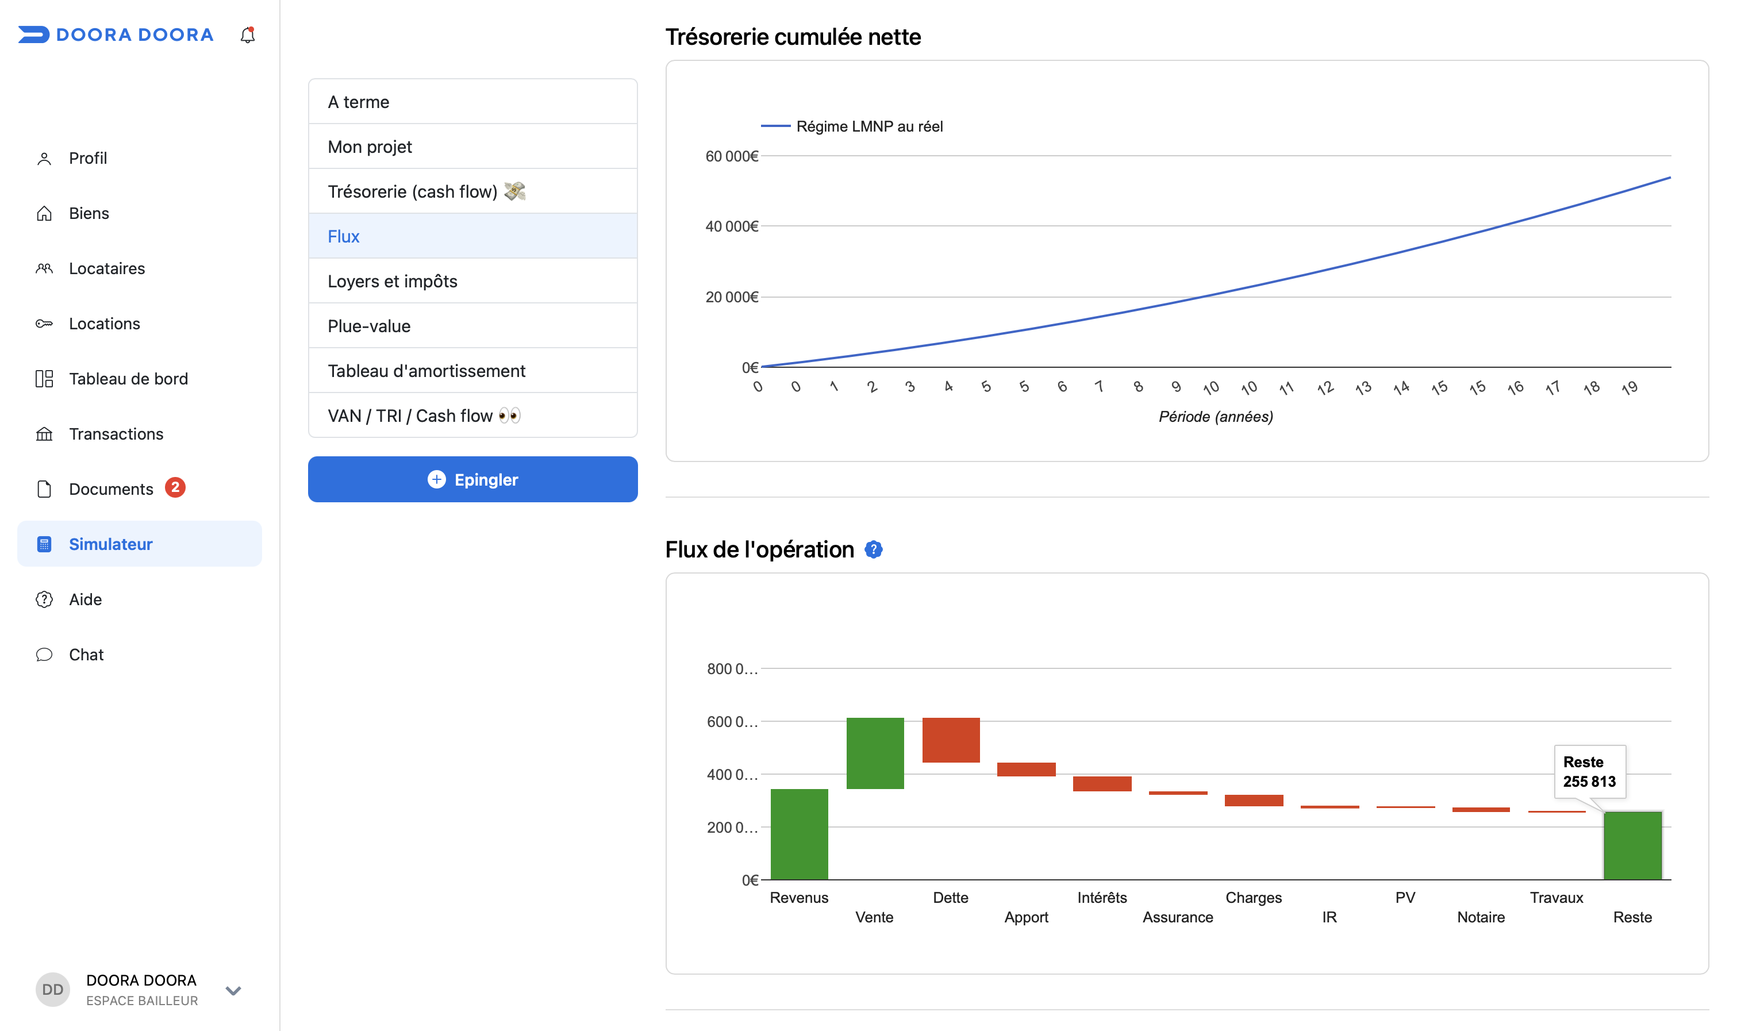
Task: Click the Doora Doora logo
Action: point(116,34)
